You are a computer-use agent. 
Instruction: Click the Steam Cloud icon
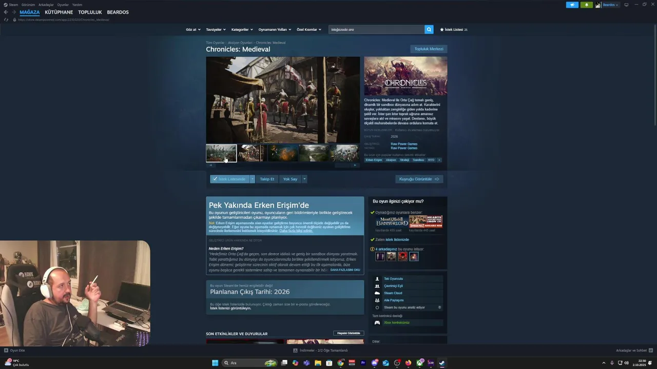click(377, 293)
